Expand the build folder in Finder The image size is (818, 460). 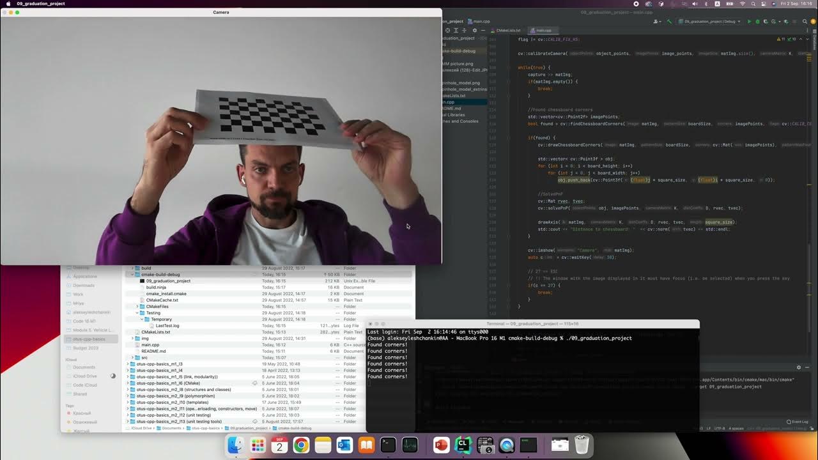132,268
